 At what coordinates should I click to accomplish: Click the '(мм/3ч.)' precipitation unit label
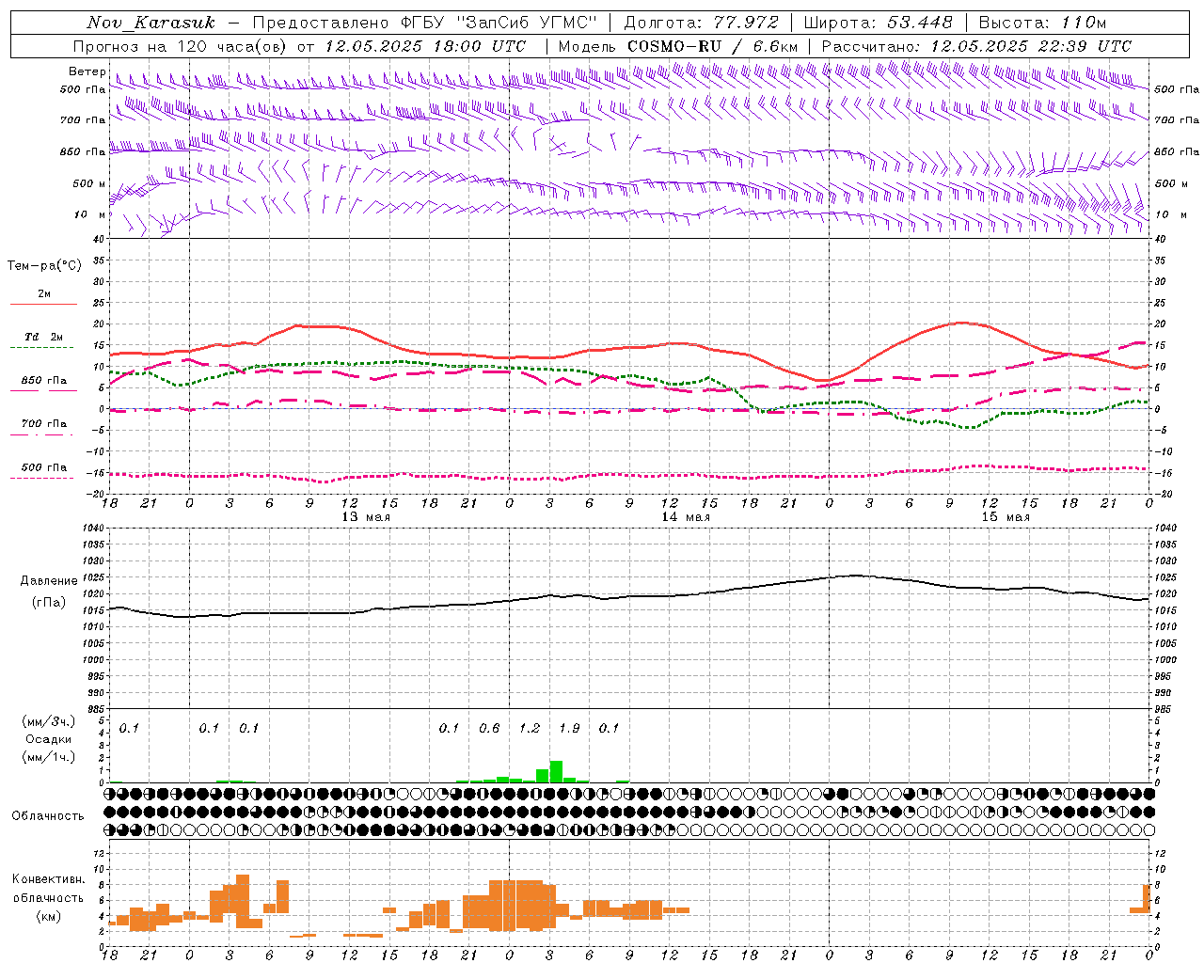[49, 721]
